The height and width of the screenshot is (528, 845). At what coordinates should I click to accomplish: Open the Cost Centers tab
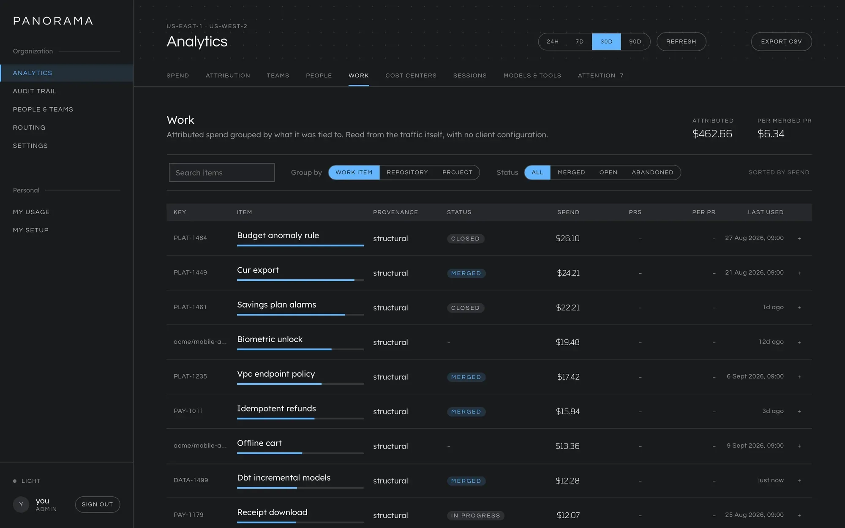coord(411,76)
